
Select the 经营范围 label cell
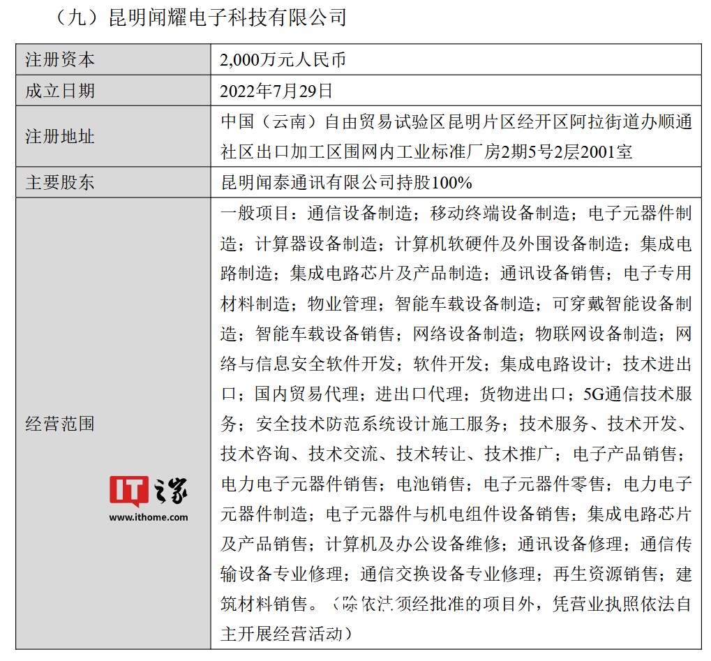tap(113, 423)
